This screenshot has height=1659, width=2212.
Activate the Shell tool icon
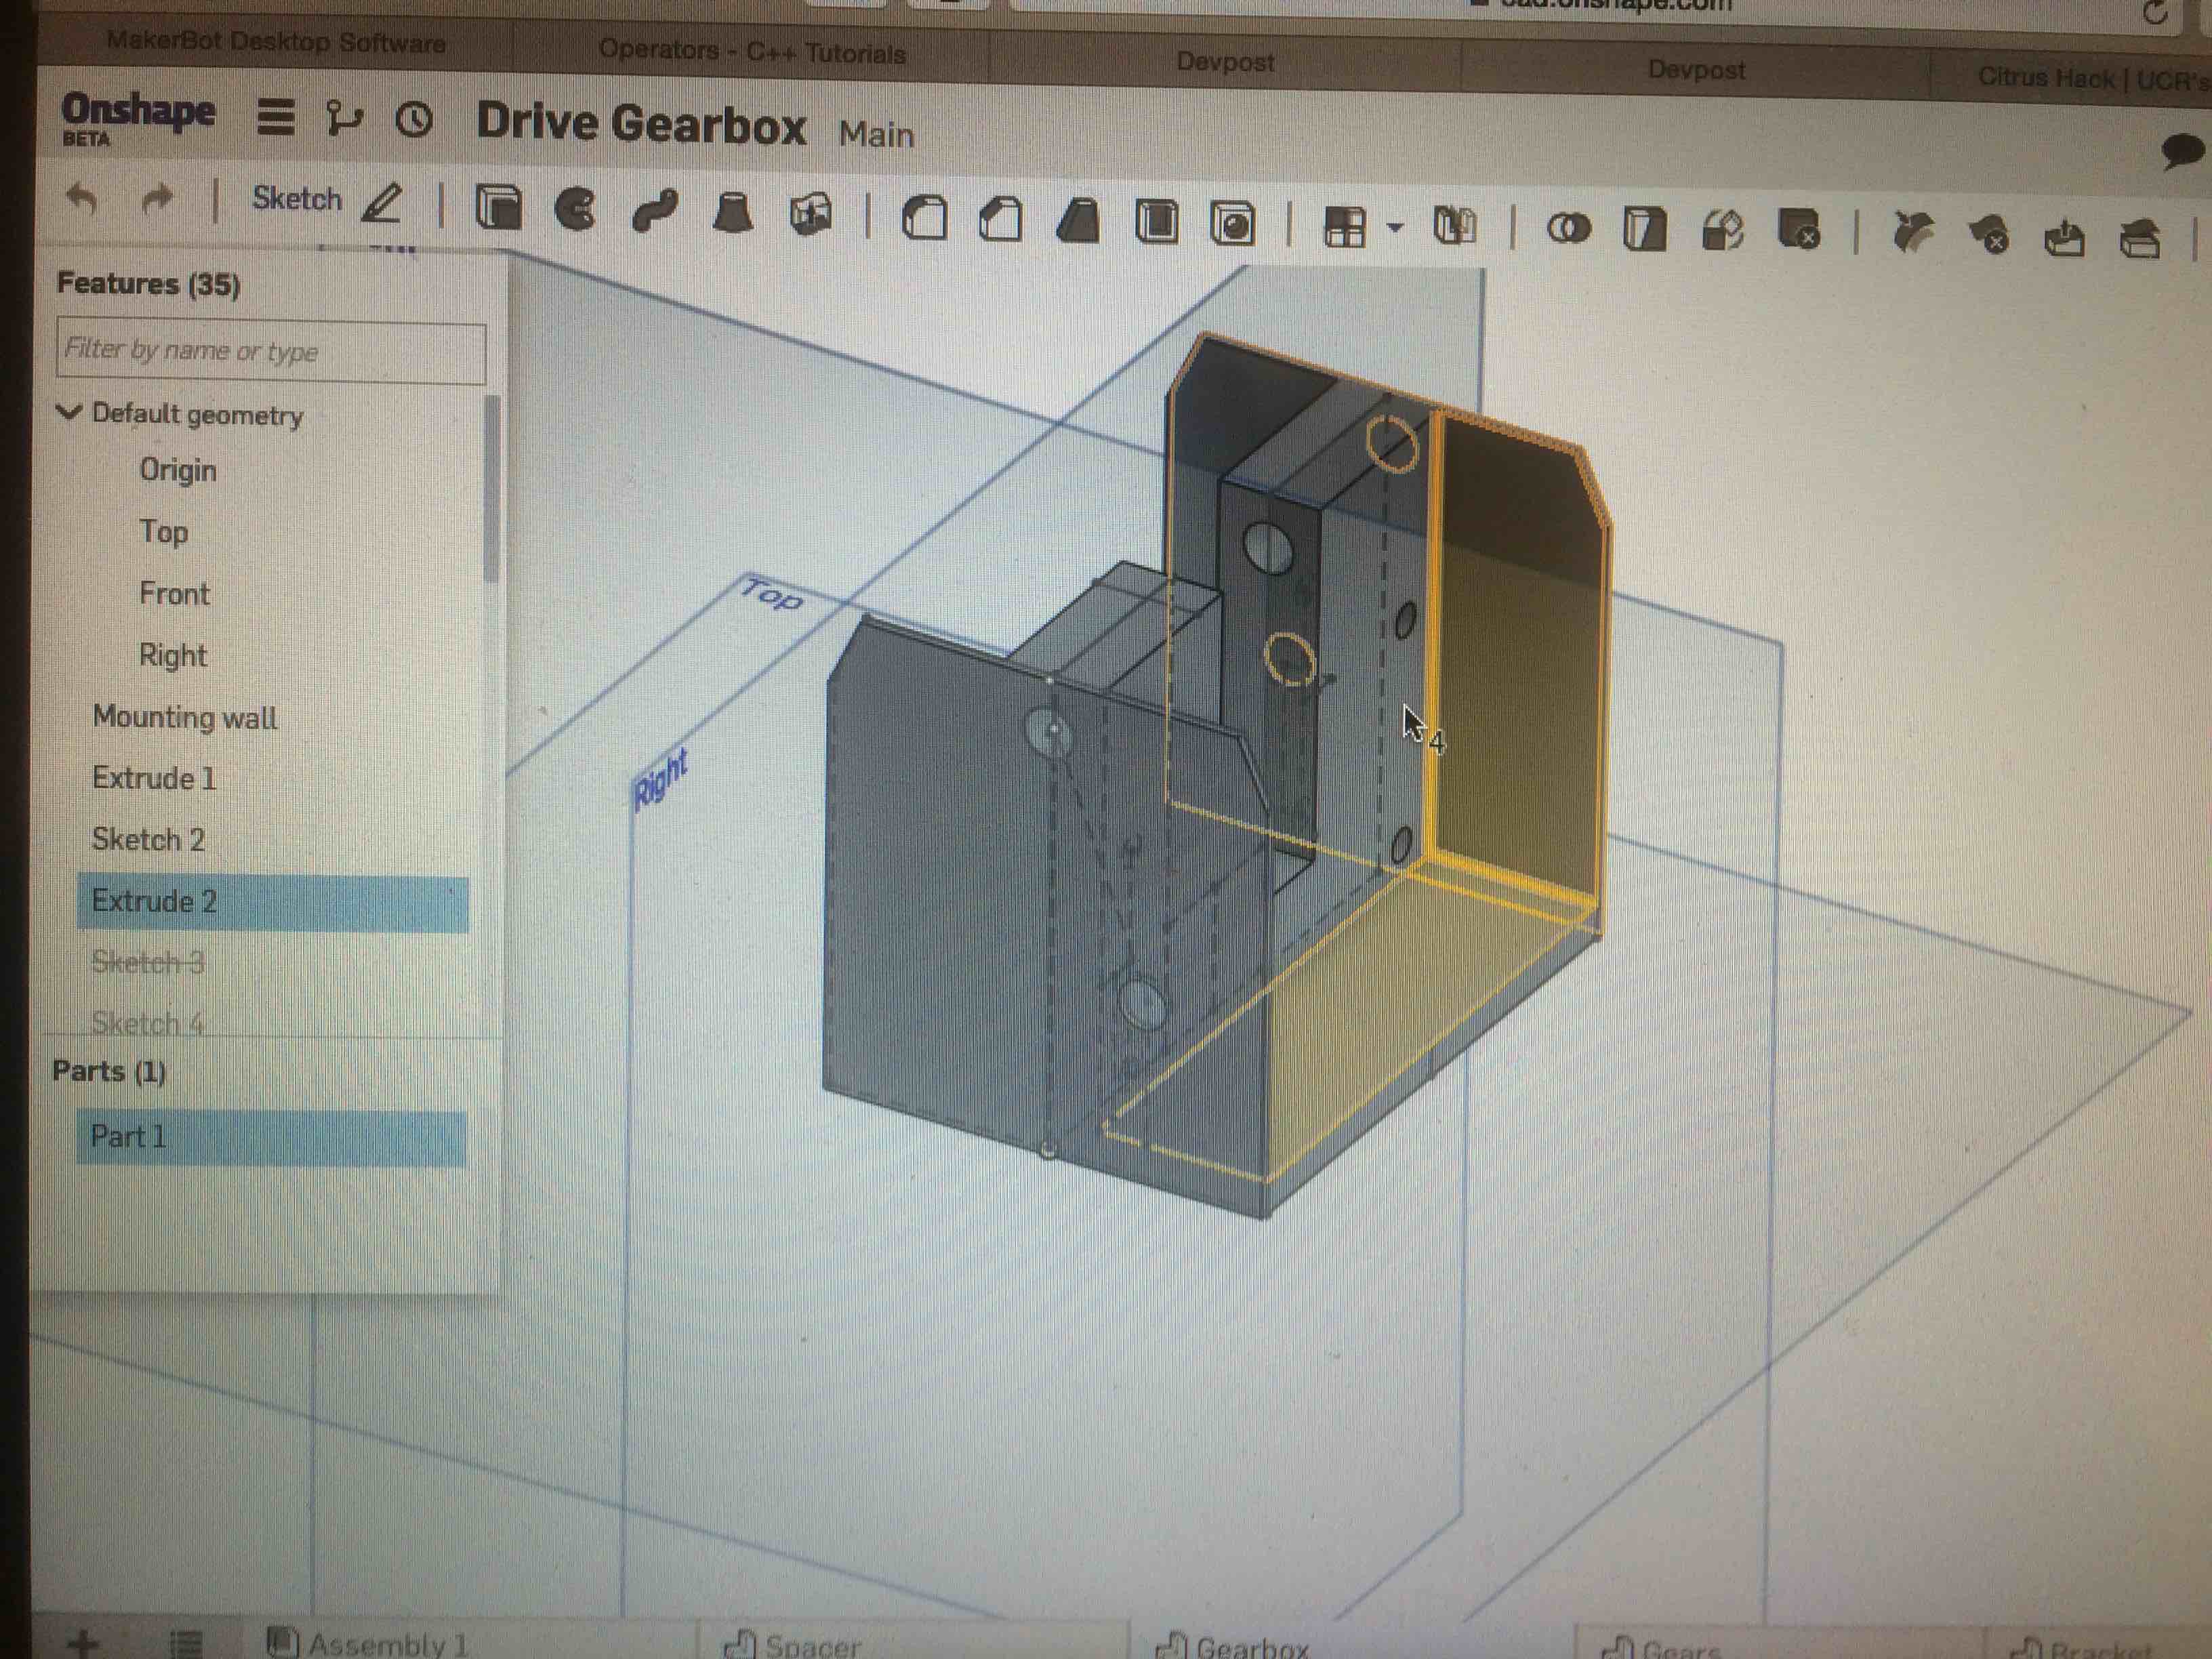pyautogui.click(x=1157, y=222)
